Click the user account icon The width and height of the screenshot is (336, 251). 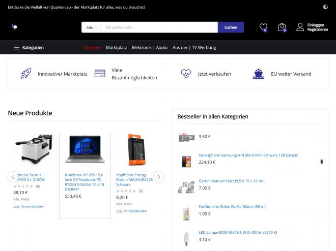(300, 27)
